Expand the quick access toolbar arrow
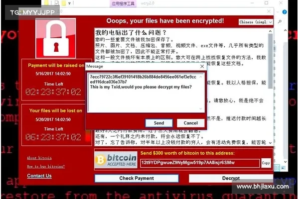 pos(69,3)
